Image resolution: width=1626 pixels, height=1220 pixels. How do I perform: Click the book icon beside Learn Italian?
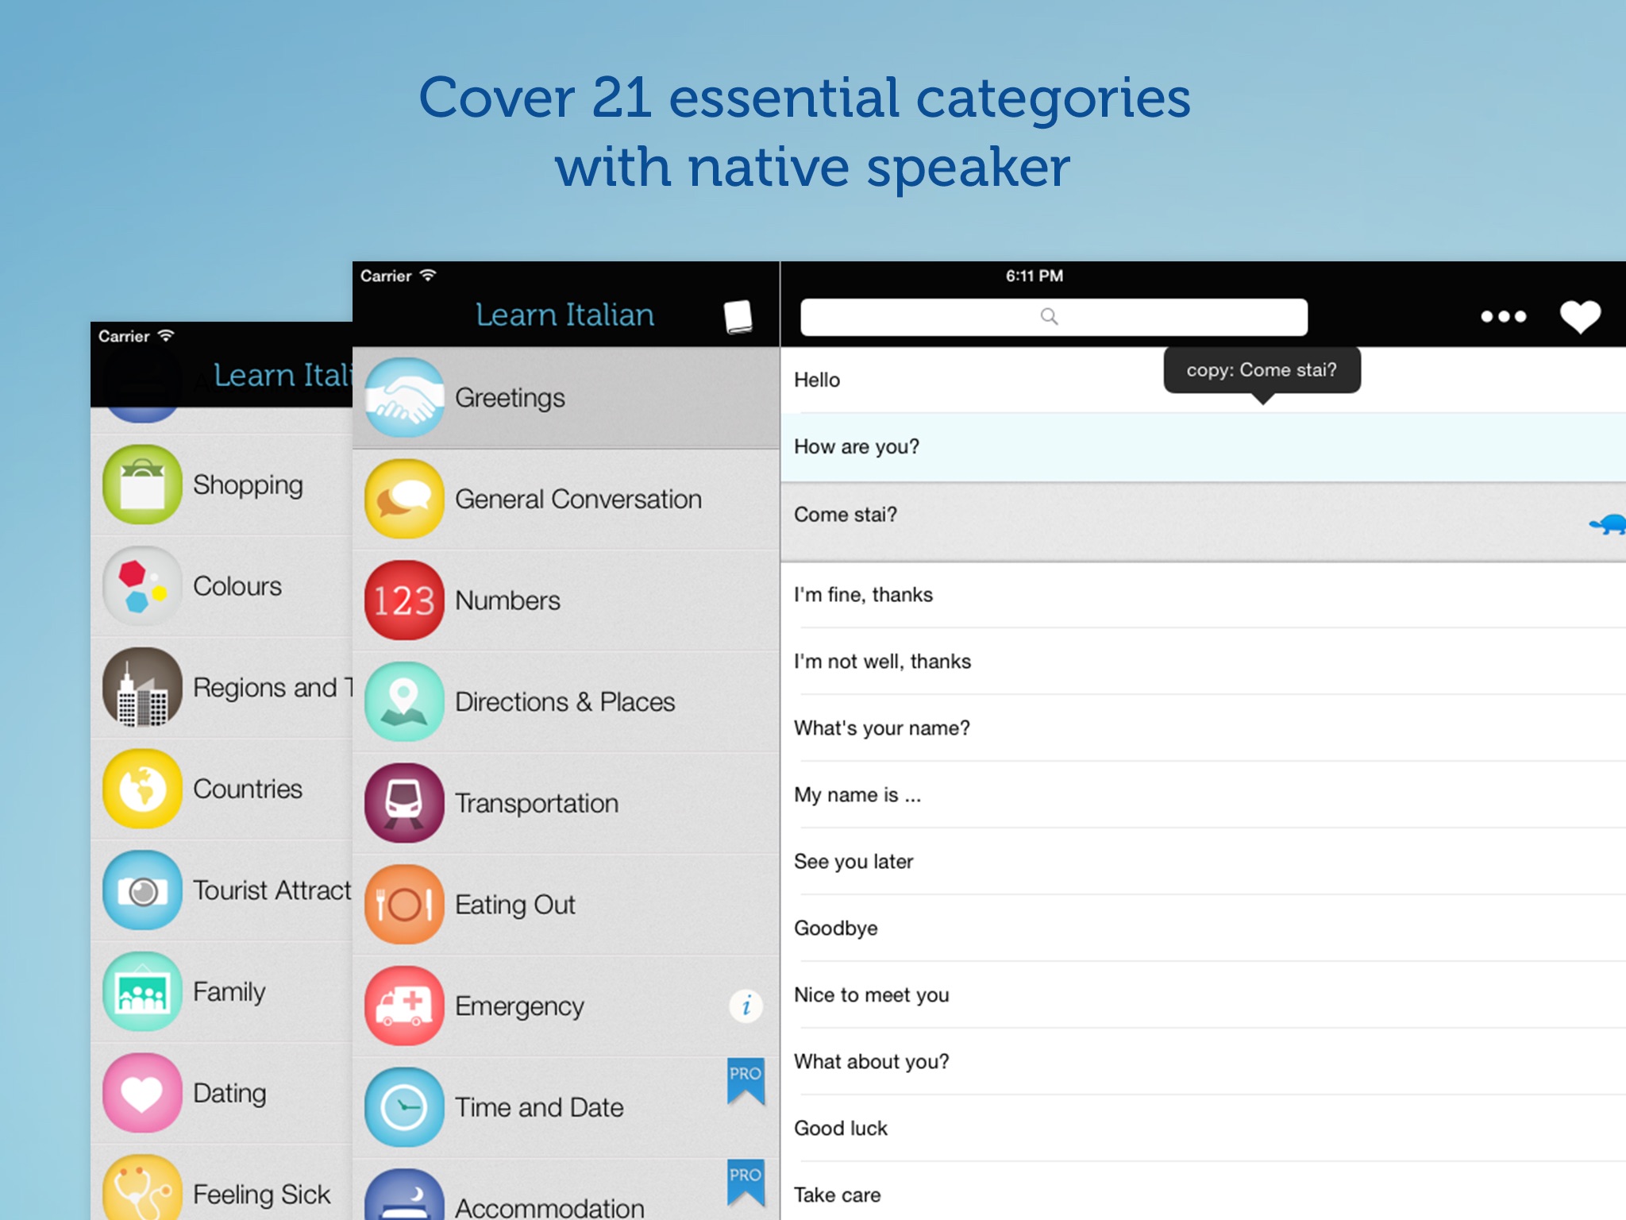738,316
